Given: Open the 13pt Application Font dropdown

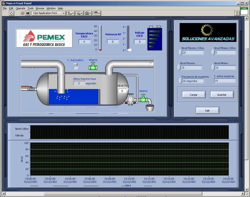Looking at the screenshot, I should click(x=49, y=13).
